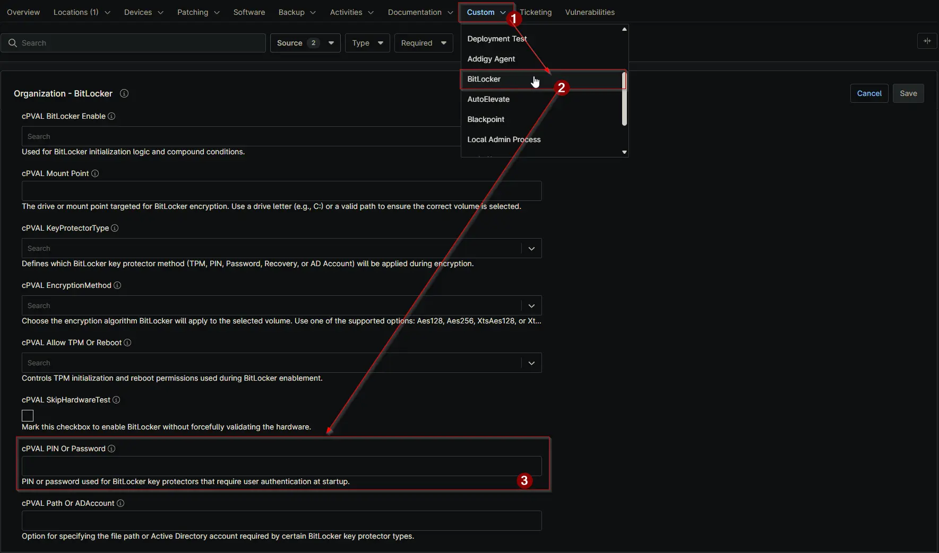Check the cPVAL SkipHardwareTest checkbox
939x553 pixels.
tap(28, 416)
